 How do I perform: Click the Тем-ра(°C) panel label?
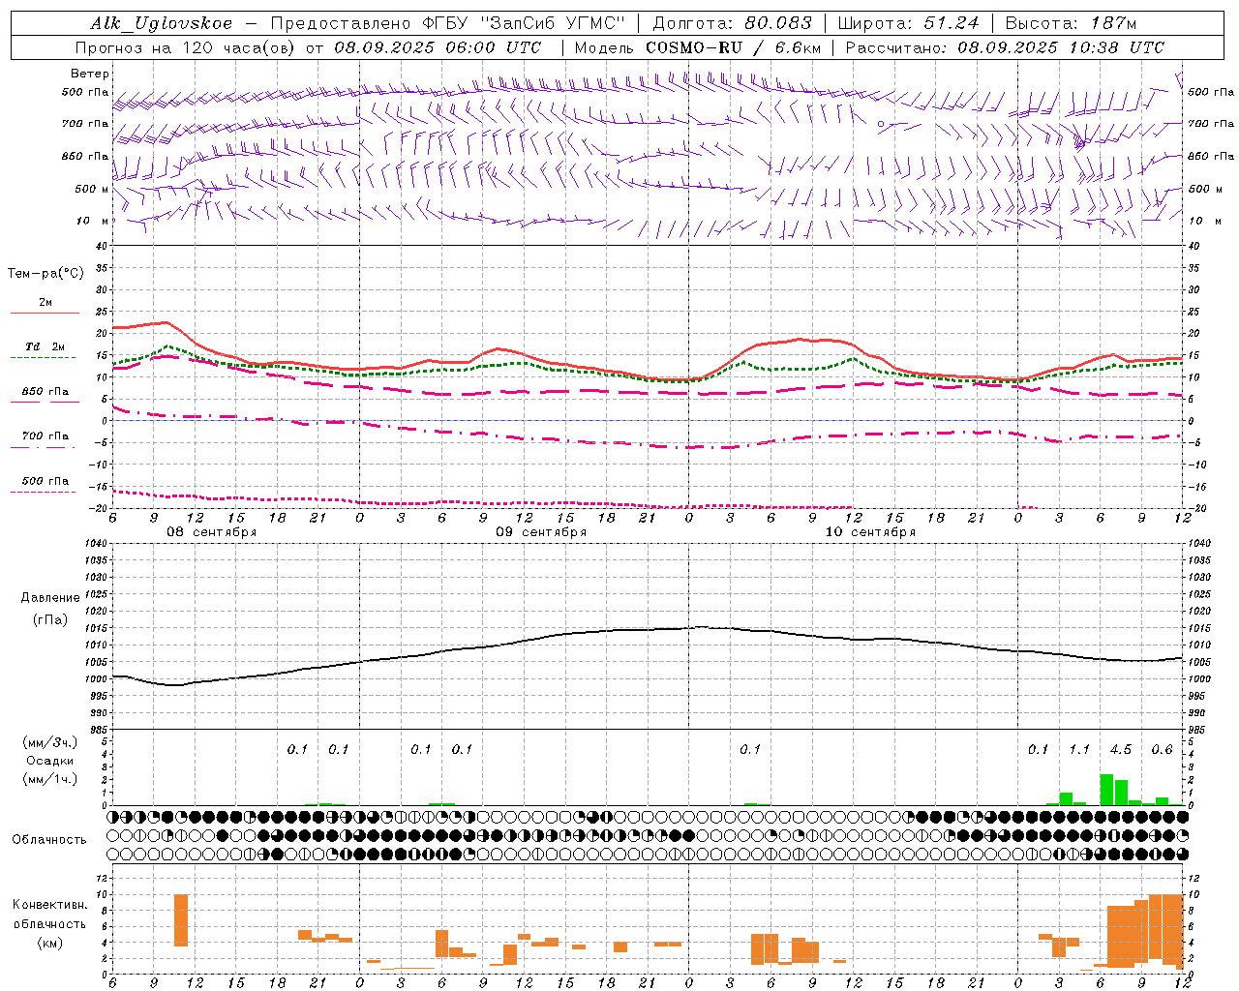[45, 273]
